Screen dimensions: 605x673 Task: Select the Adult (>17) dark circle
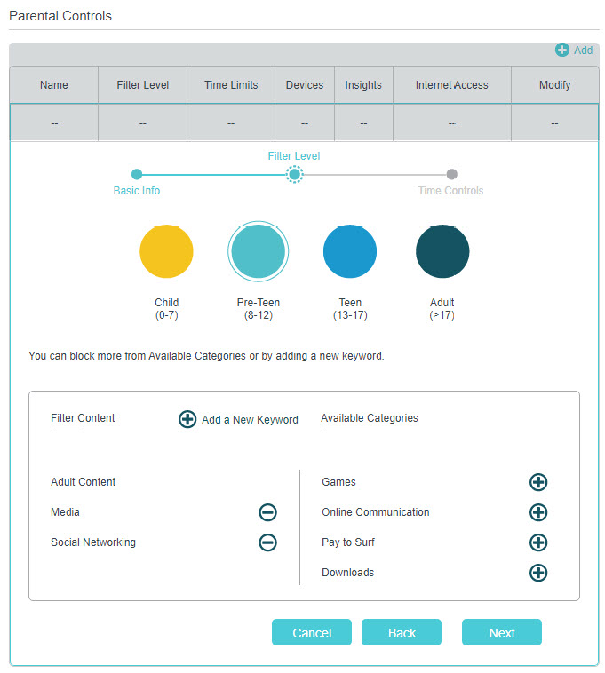point(442,251)
